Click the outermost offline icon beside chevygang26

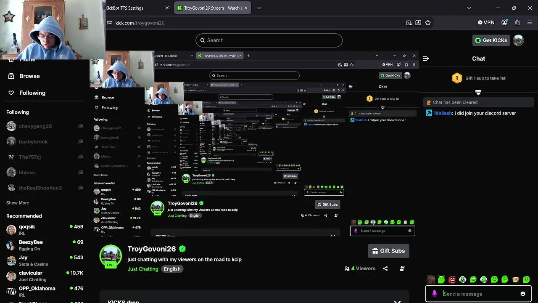click(x=81, y=126)
